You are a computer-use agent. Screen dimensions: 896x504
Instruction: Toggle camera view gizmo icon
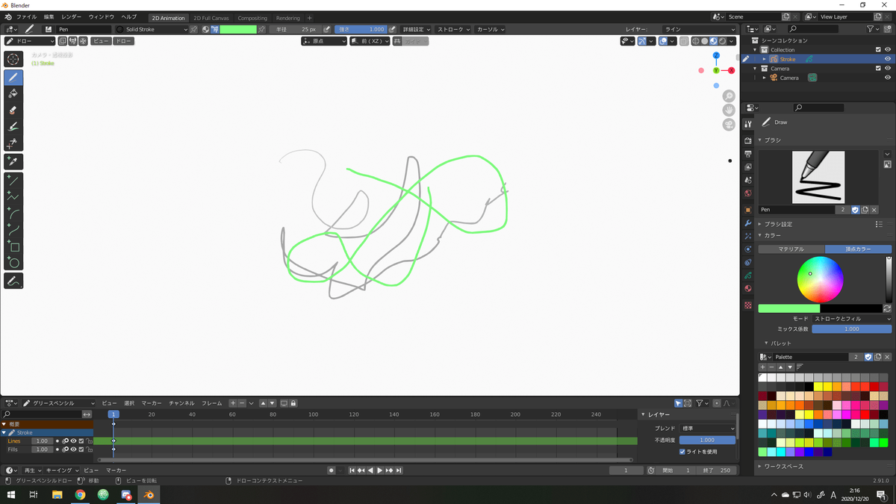point(729,124)
